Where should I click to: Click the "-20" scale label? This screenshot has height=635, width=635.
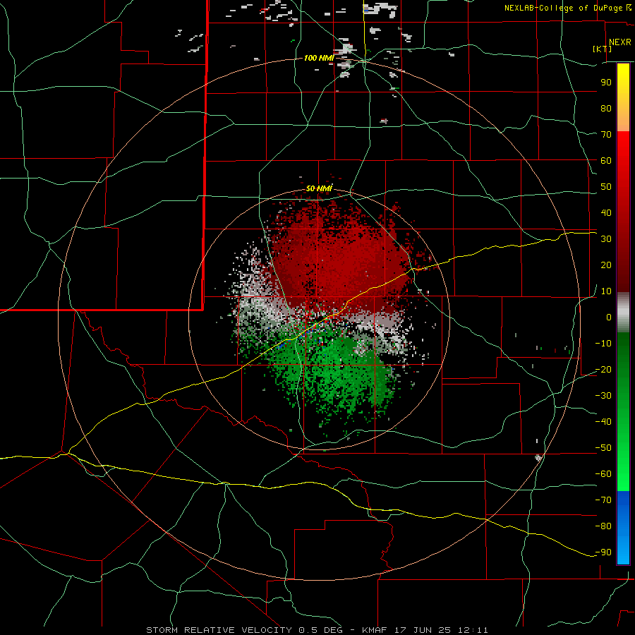(603, 369)
